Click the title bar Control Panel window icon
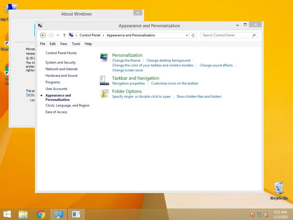 coord(40,25)
